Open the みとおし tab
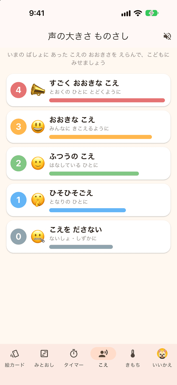The image size is (177, 385). tap(44, 358)
